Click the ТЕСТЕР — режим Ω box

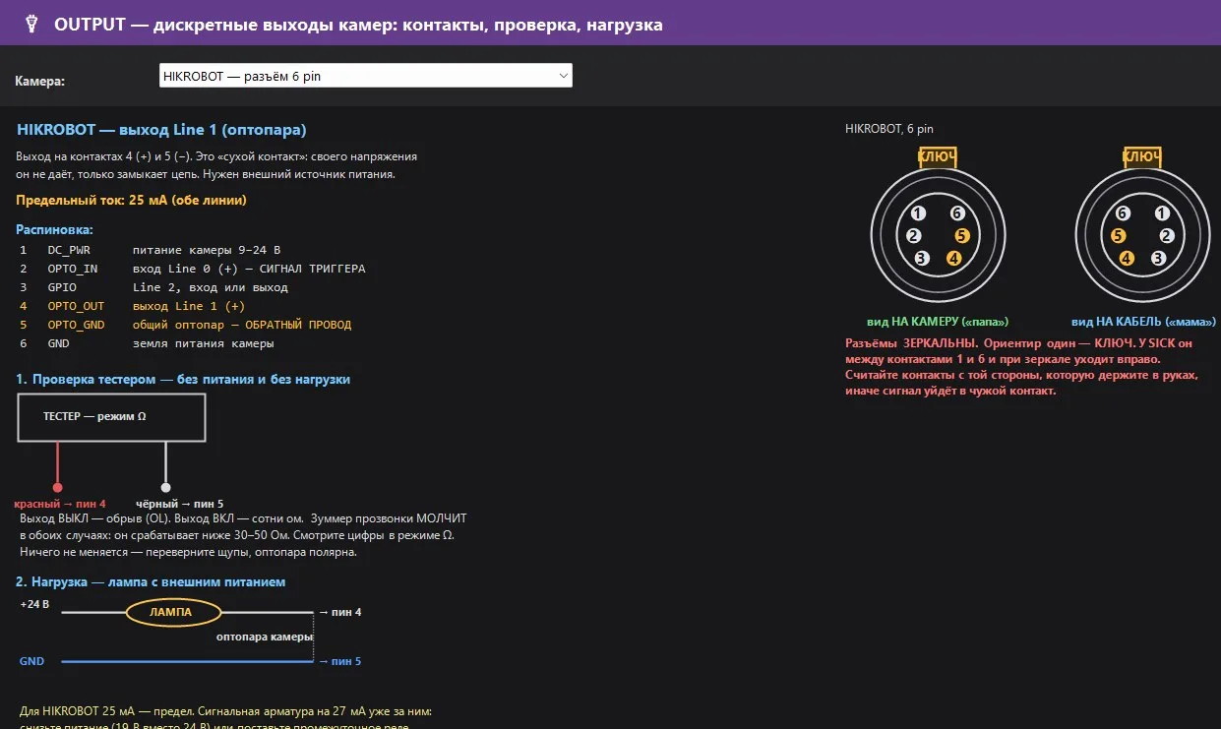(111, 417)
